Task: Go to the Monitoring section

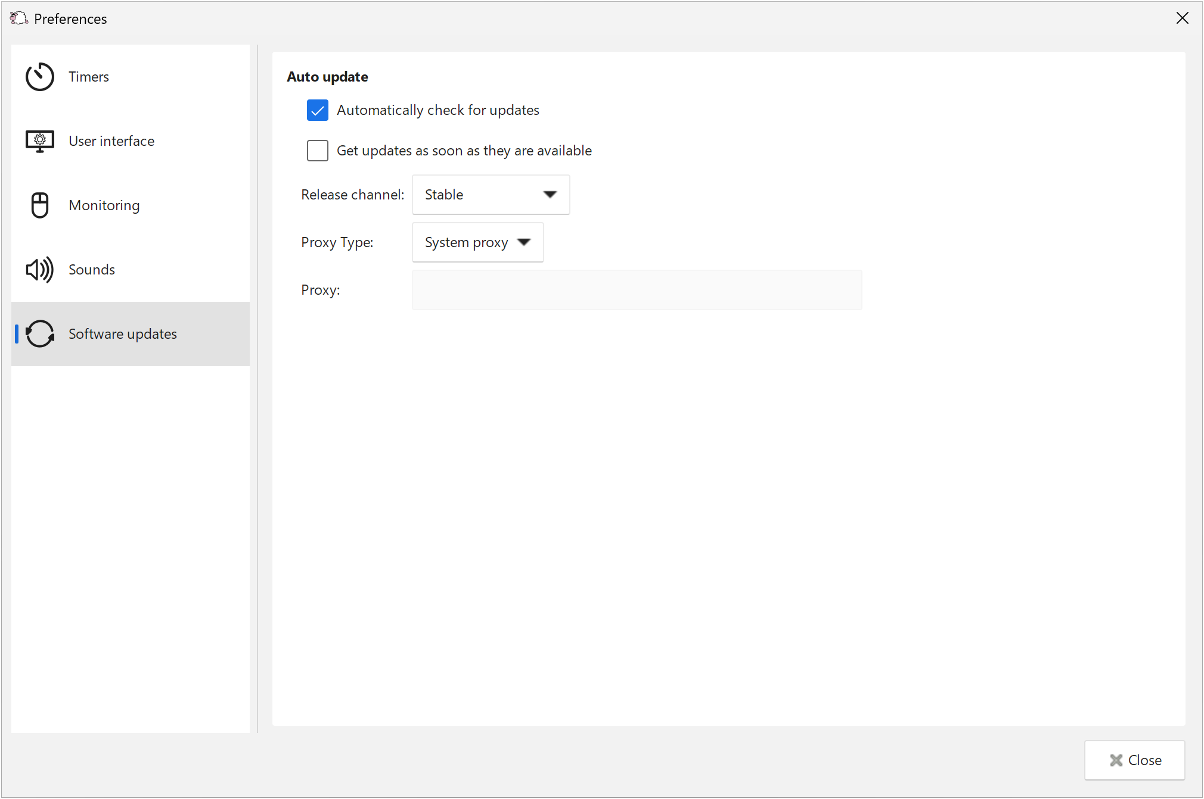Action: (x=131, y=205)
